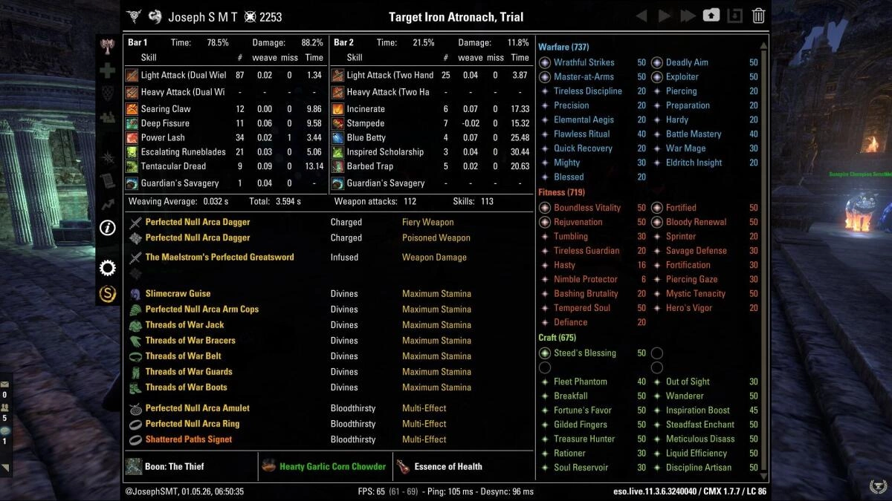This screenshot has width=892, height=501.
Task: Click the Stampede skill icon
Action: [x=337, y=123]
